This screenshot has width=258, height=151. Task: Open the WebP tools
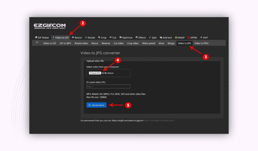[x=180, y=38]
